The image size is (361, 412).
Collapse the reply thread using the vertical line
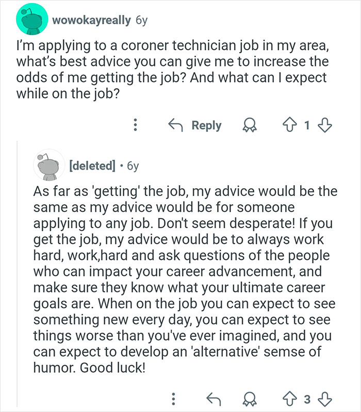coord(17,273)
